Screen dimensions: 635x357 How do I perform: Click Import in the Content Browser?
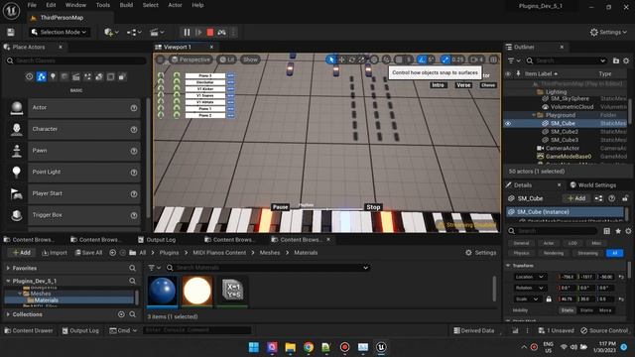[55, 253]
